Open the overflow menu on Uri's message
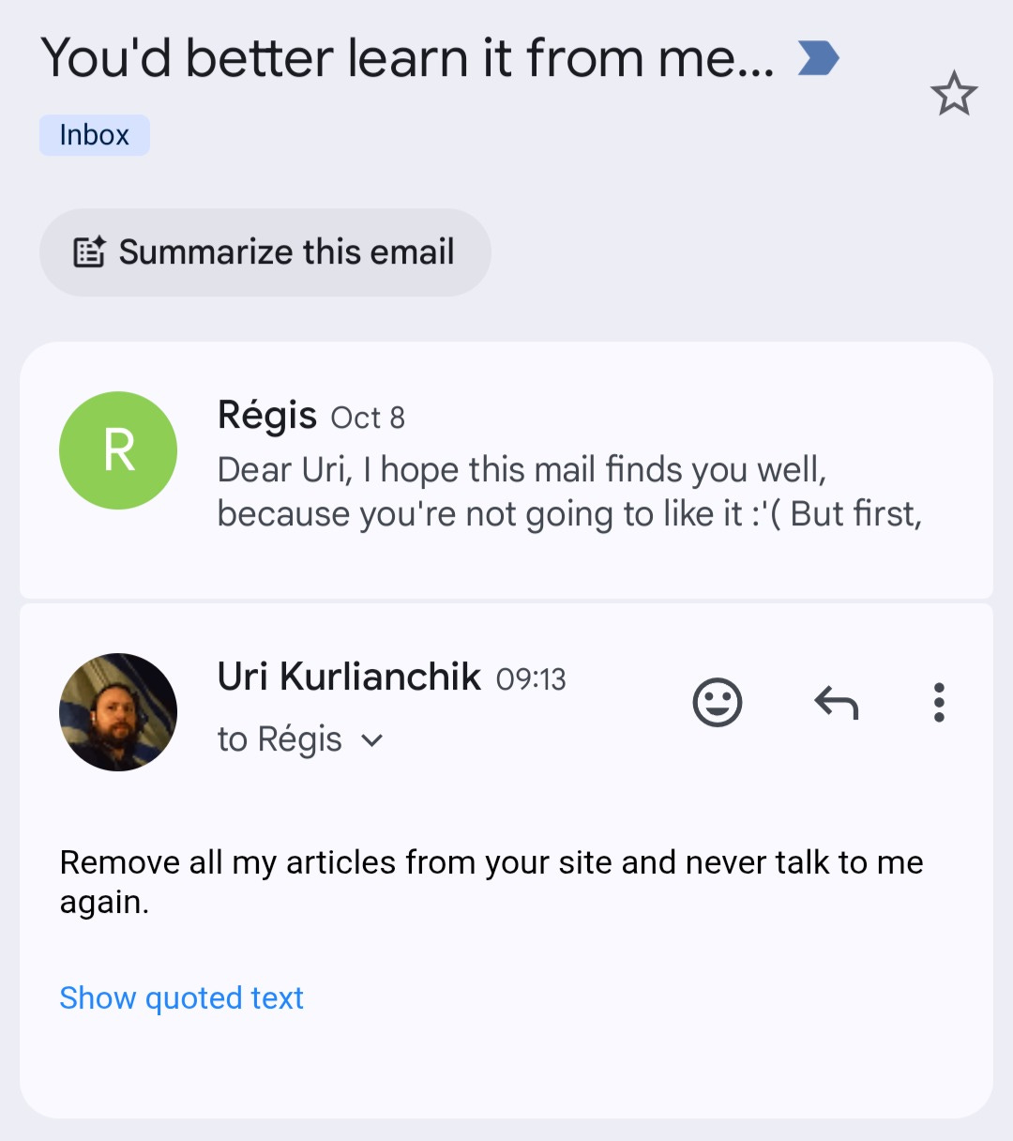The height and width of the screenshot is (1141, 1013). click(938, 701)
